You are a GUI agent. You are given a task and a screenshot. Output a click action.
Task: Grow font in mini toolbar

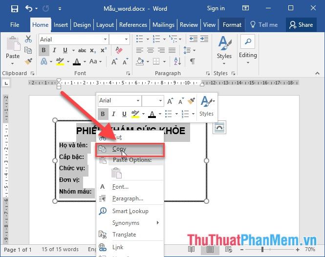170,101
